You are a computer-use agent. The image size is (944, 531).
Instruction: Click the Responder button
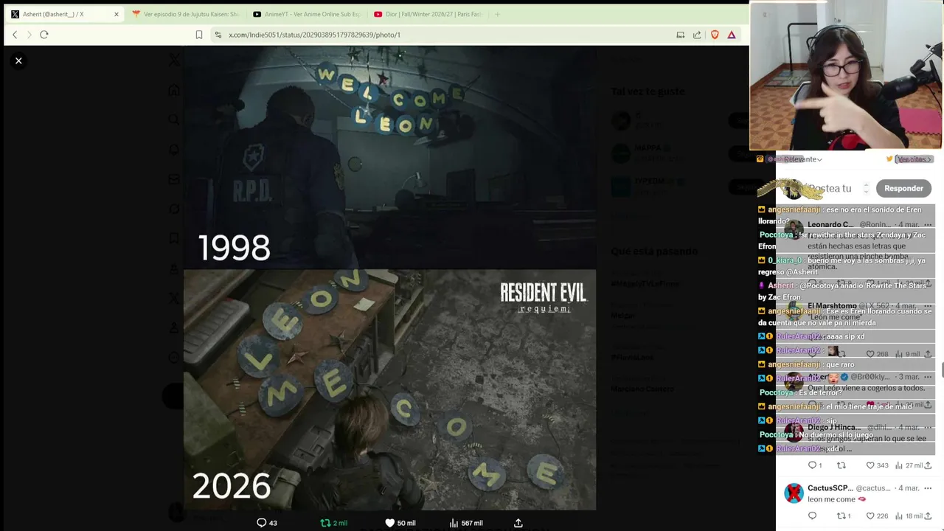[x=903, y=188]
